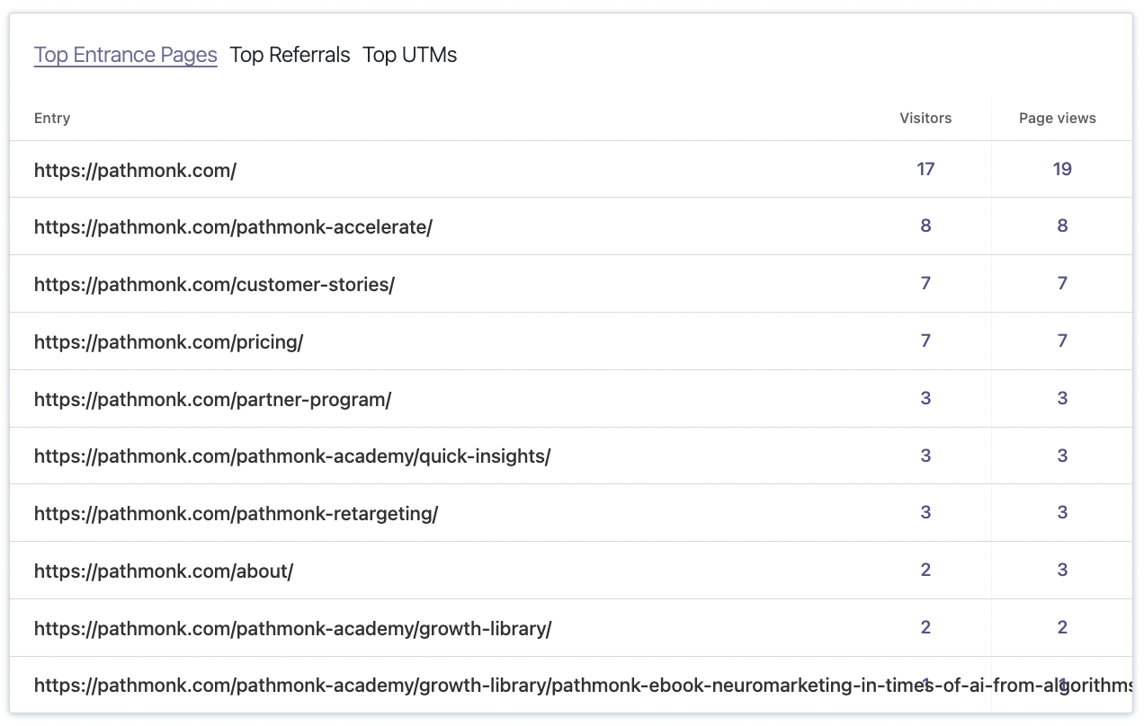
Task: Click the about page entry link
Action: [162, 571]
